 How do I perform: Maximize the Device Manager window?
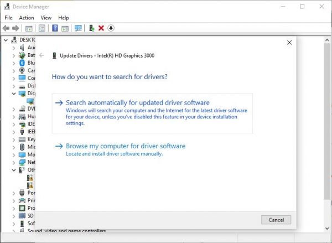[302, 7]
